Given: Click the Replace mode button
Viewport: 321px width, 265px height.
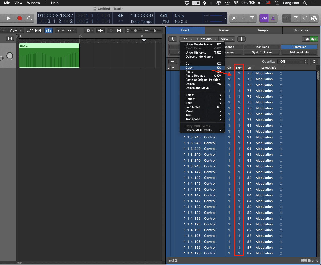Looking at the screenshot, I should pos(234,18).
